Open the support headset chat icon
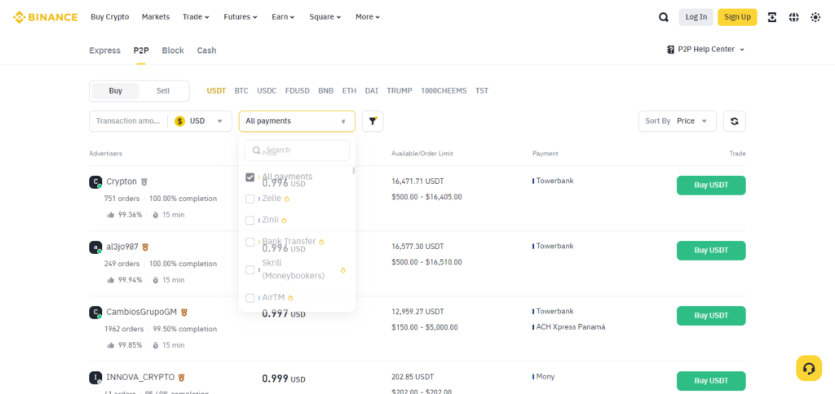The image size is (835, 394). 809,368
